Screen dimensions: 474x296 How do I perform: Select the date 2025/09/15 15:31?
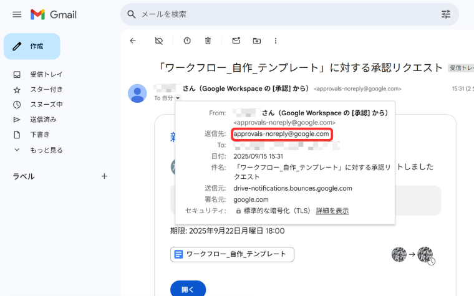258,156
